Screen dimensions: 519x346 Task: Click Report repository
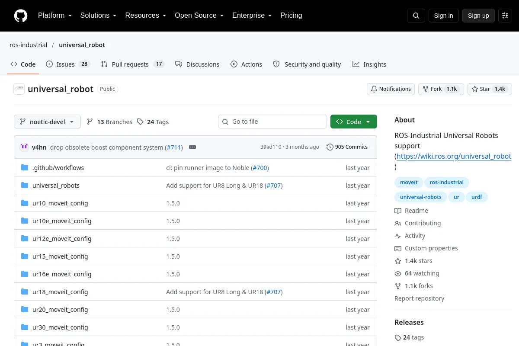(420, 298)
